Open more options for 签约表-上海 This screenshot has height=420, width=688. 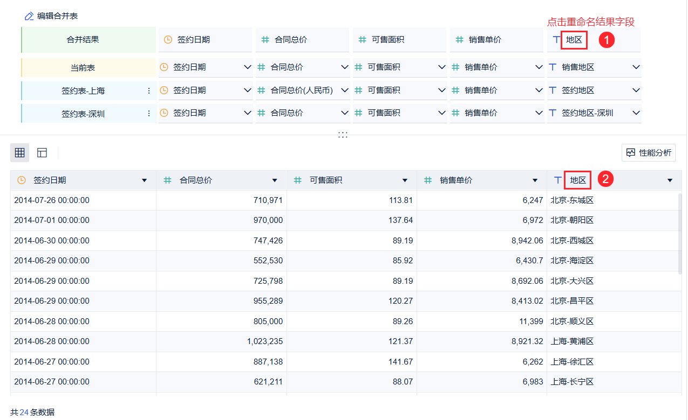149,90
